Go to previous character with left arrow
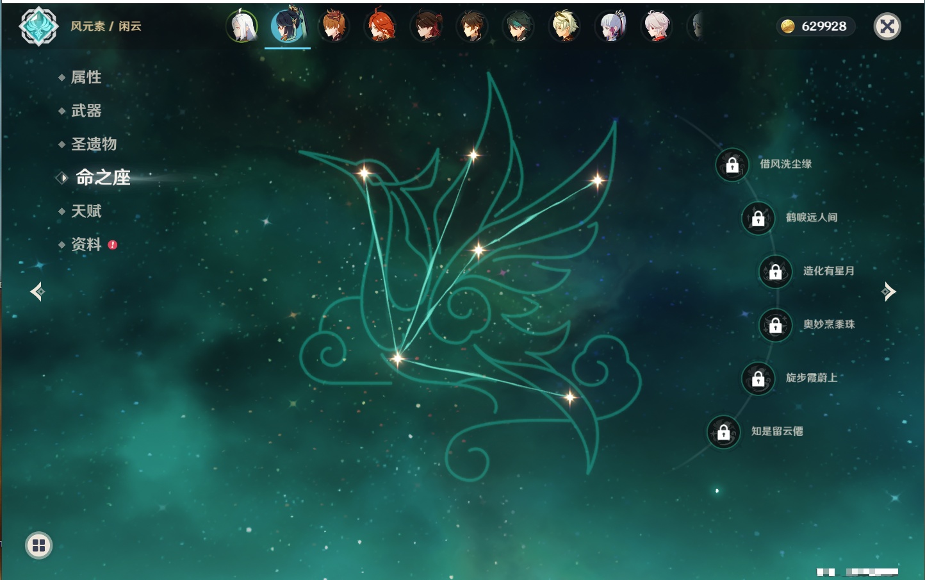This screenshot has width=925, height=580. (37, 292)
